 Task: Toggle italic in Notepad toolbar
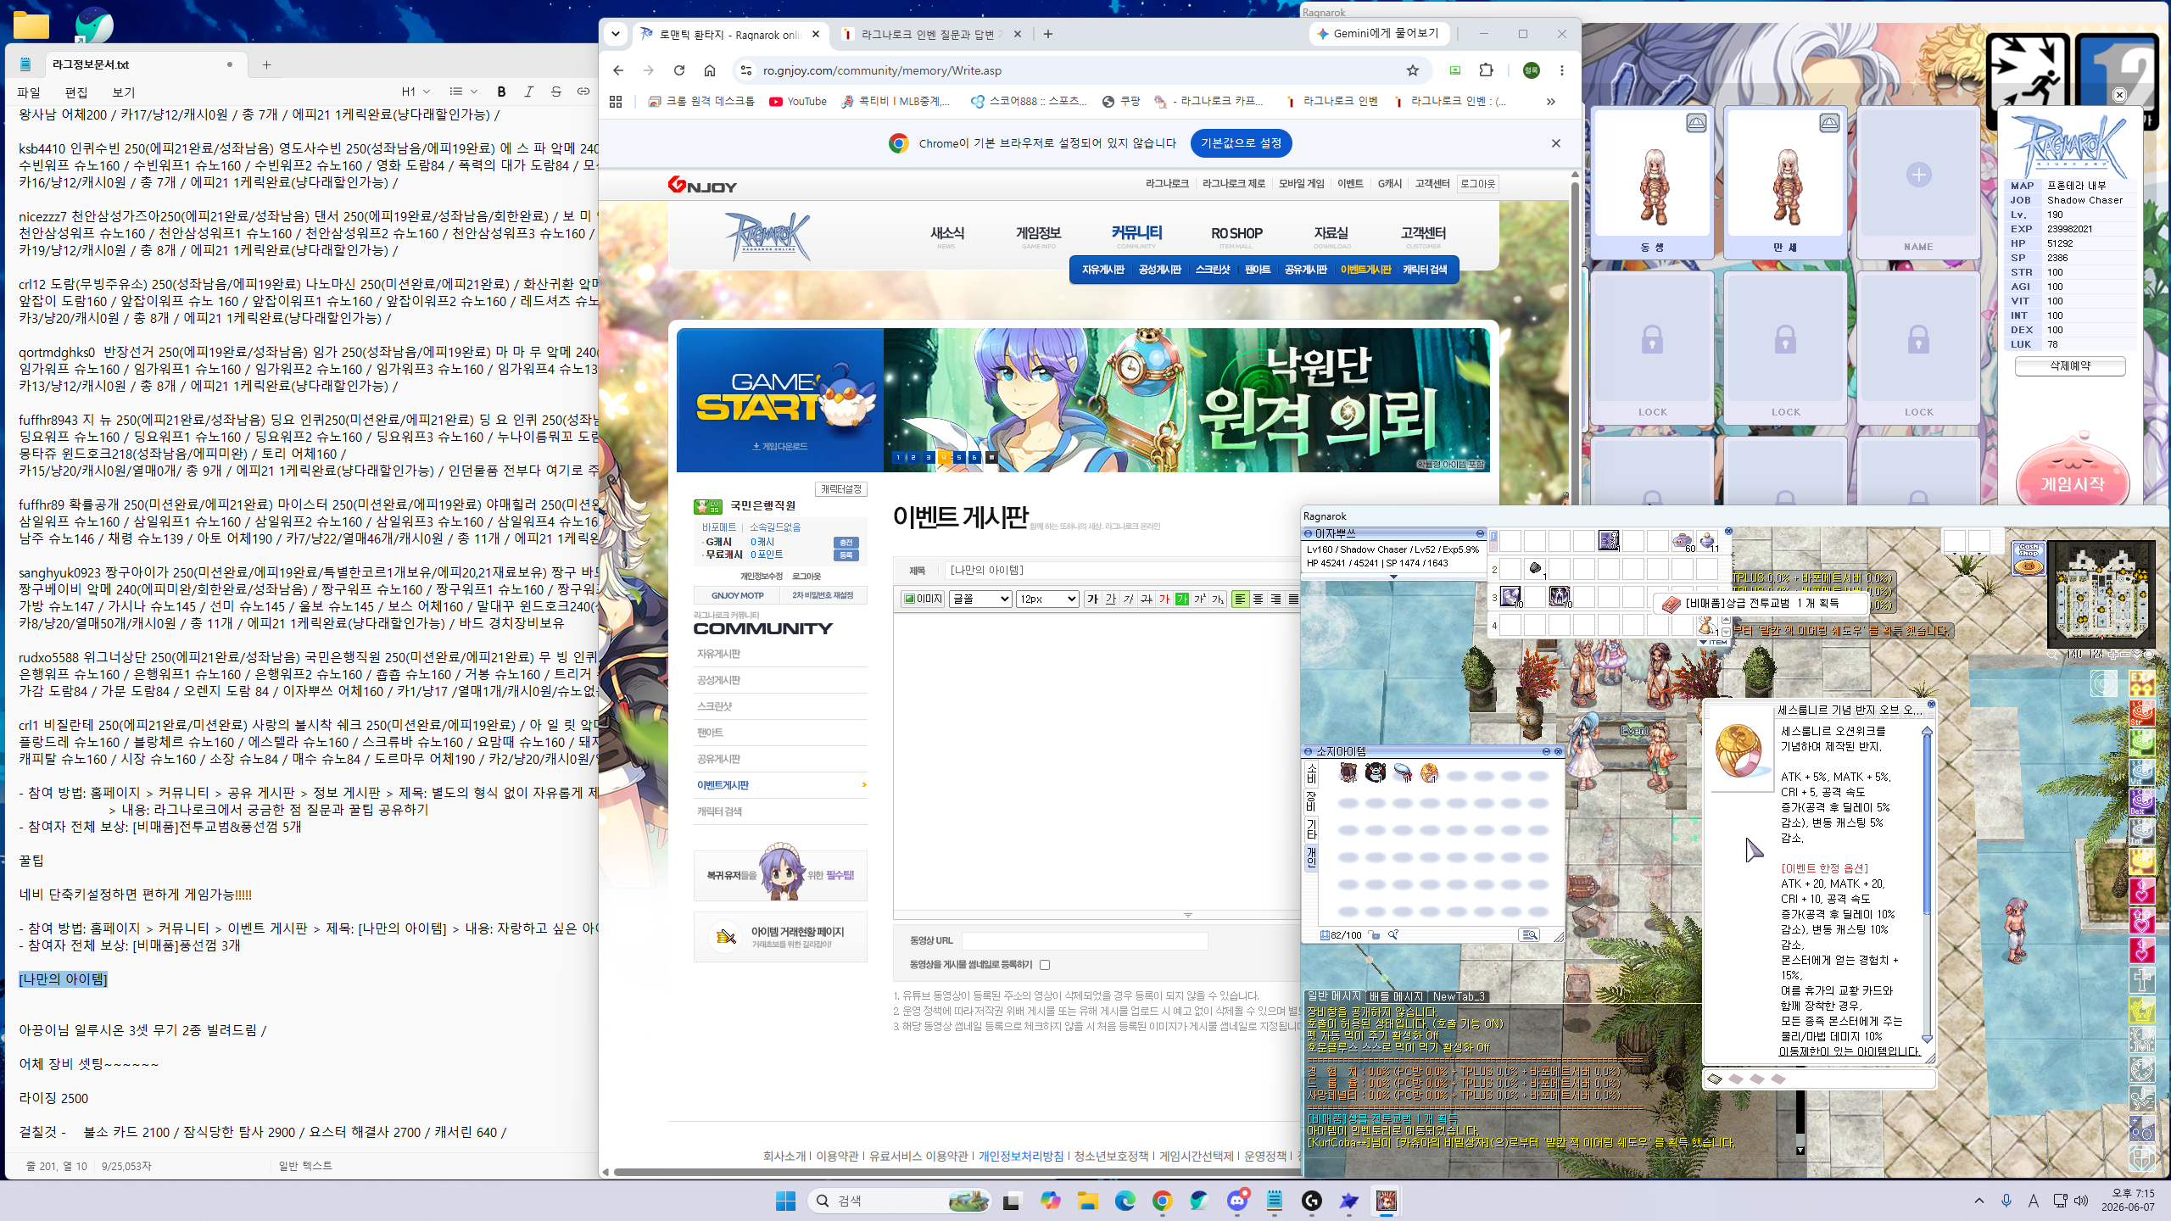(x=528, y=92)
